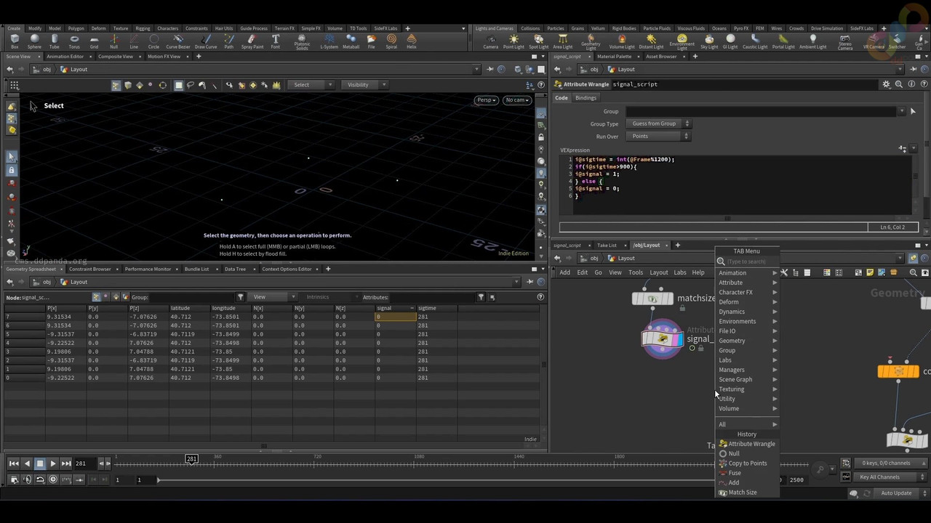
Task: Click the stop playback button
Action: [40, 463]
